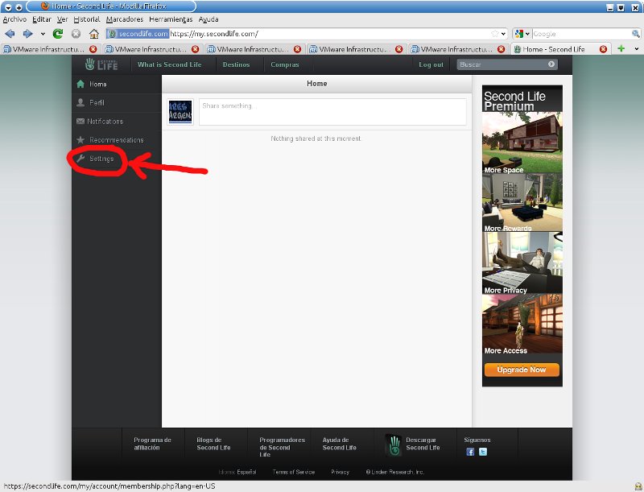This screenshot has width=644, height=492.
Task: Open the Editar menu
Action: (x=42, y=19)
